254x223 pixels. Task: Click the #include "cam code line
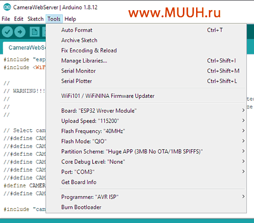tap(24, 209)
